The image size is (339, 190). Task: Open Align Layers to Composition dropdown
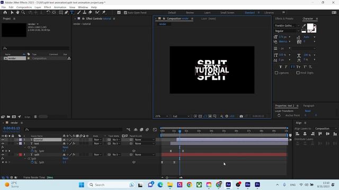pos(326,129)
